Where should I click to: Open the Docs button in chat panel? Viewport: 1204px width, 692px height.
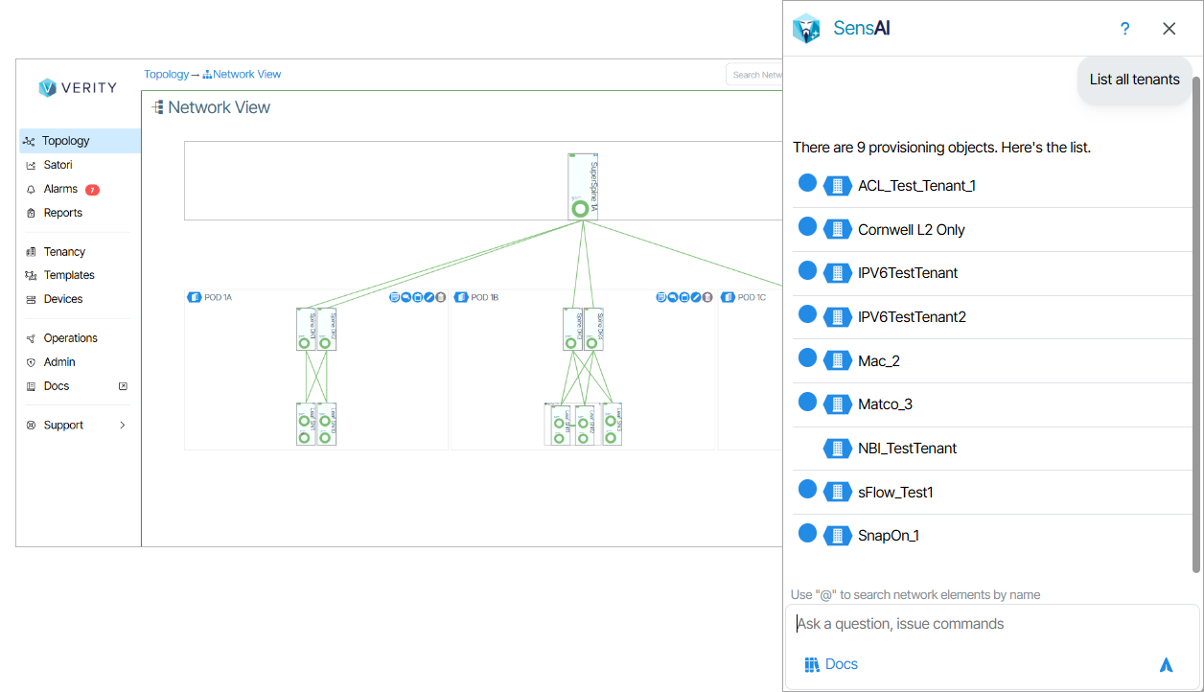pyautogui.click(x=831, y=664)
